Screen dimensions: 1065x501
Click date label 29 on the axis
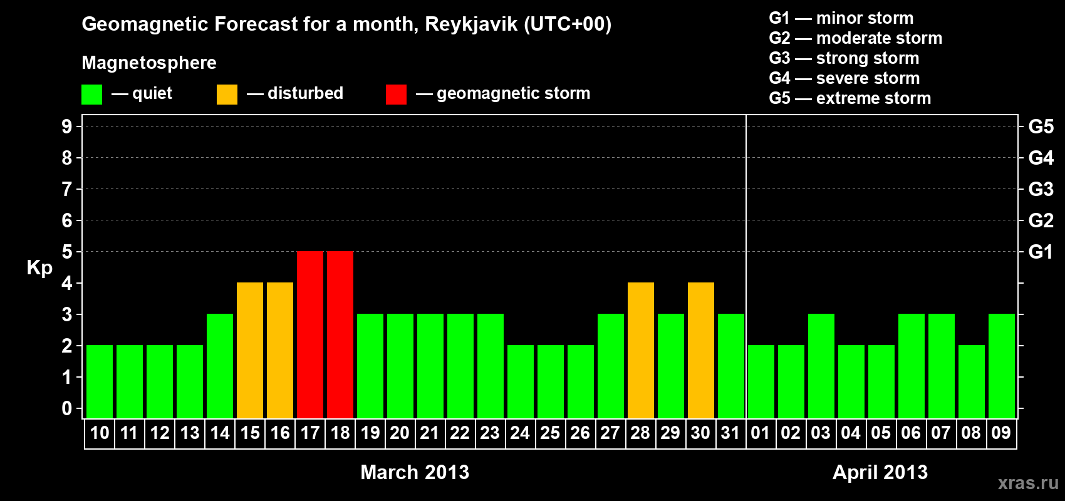[670, 433]
